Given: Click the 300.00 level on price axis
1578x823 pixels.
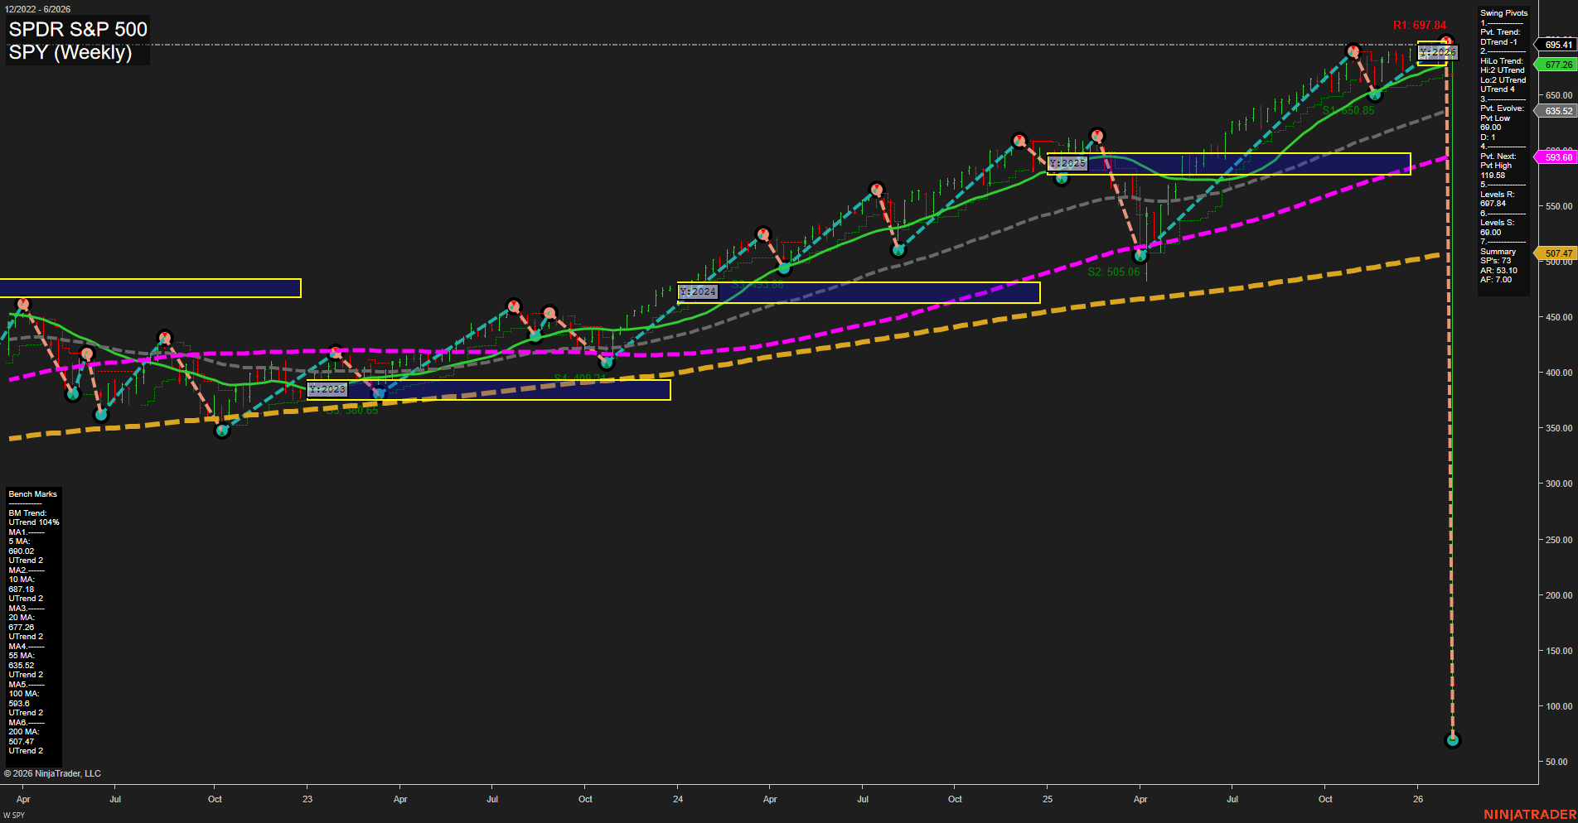Looking at the screenshot, I should click(x=1557, y=484).
